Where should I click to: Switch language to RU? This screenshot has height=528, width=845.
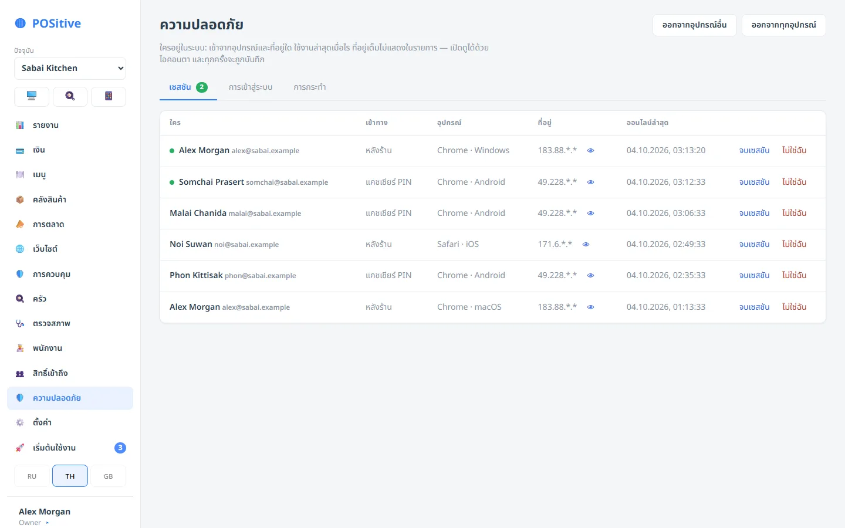pos(32,476)
